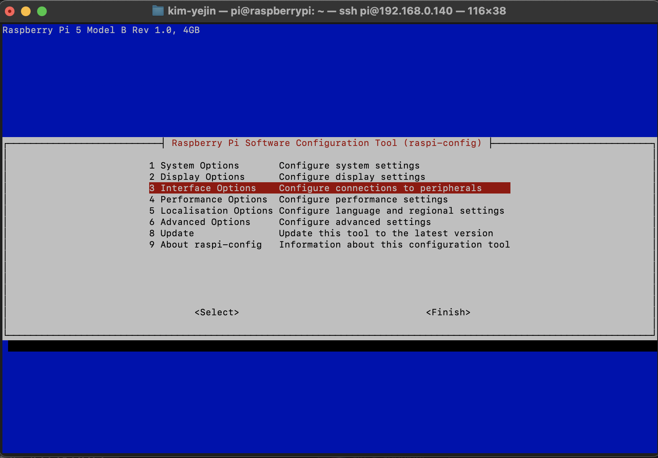Click the <Select> button
This screenshot has height=458, width=658.
pyautogui.click(x=217, y=312)
